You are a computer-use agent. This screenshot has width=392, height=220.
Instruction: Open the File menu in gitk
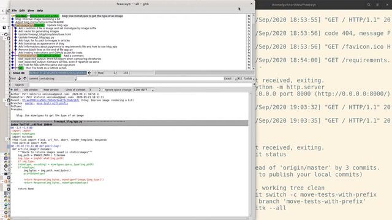14,10
